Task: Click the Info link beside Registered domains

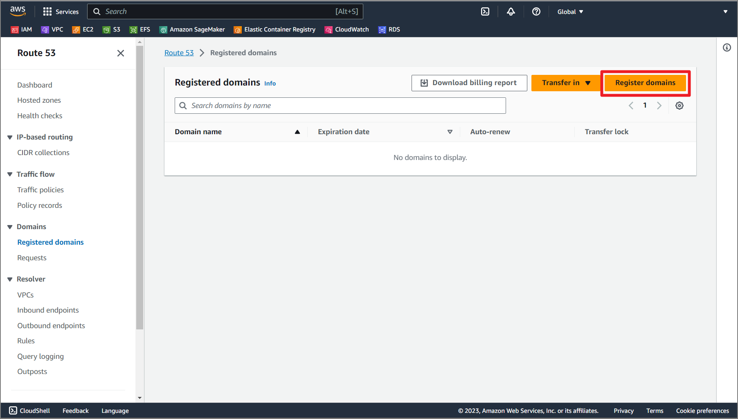Action: pos(270,83)
